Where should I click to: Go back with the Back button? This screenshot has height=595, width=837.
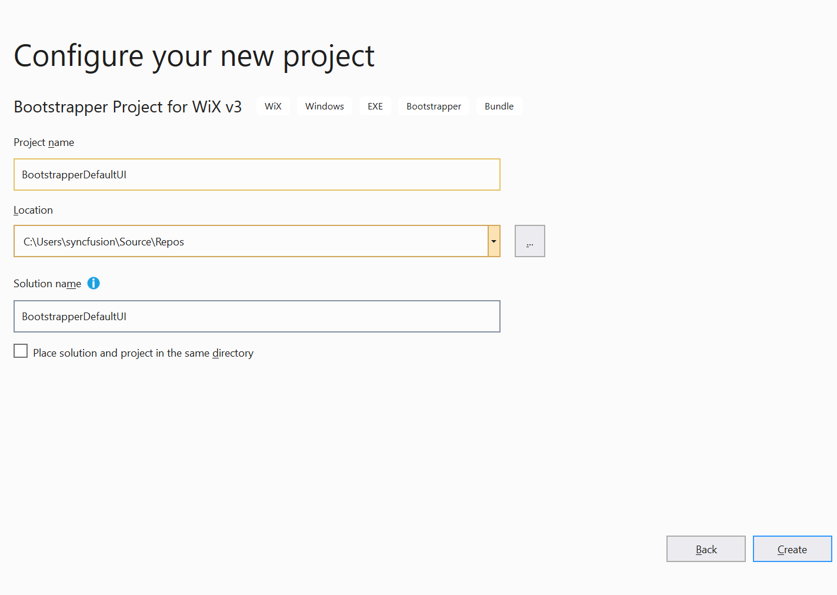click(x=705, y=549)
